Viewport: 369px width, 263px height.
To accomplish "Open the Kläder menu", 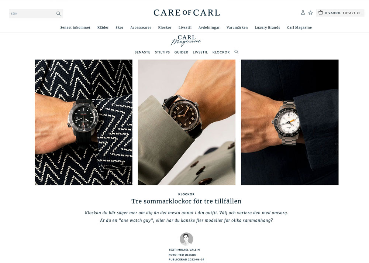I will pyautogui.click(x=103, y=28).
